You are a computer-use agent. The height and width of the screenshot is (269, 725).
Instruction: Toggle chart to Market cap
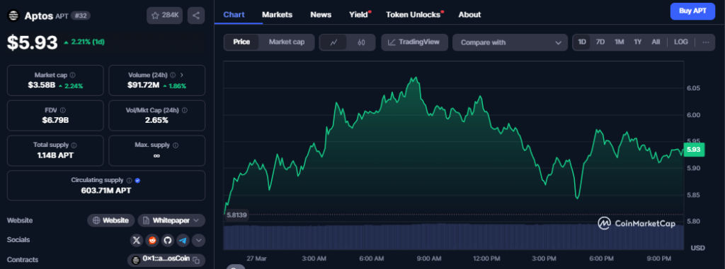[x=287, y=42]
